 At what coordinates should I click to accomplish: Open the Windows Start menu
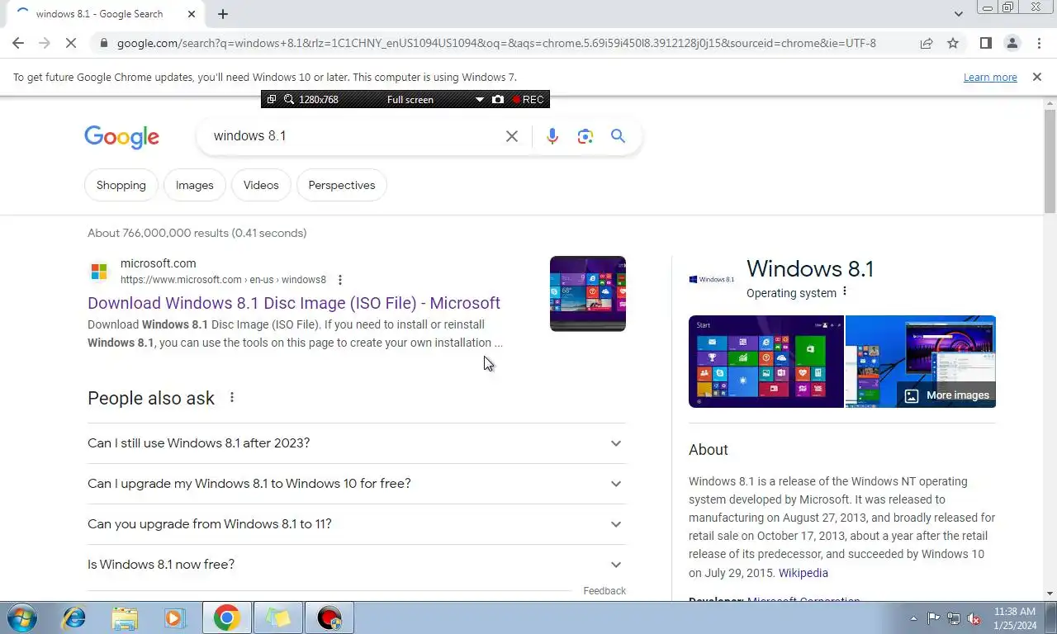[21, 617]
